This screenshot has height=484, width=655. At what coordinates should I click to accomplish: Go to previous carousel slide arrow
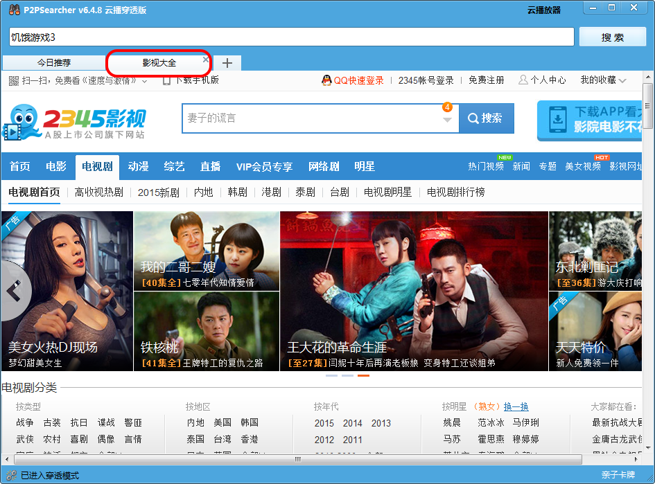point(14,290)
